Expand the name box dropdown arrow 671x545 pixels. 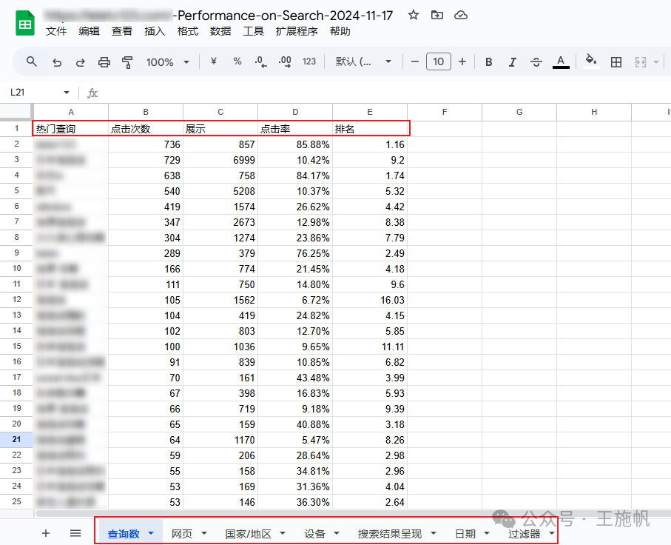(x=67, y=93)
